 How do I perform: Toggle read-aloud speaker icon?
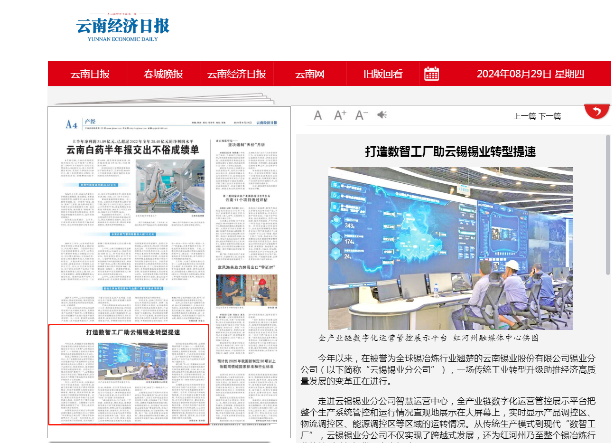click(x=382, y=115)
